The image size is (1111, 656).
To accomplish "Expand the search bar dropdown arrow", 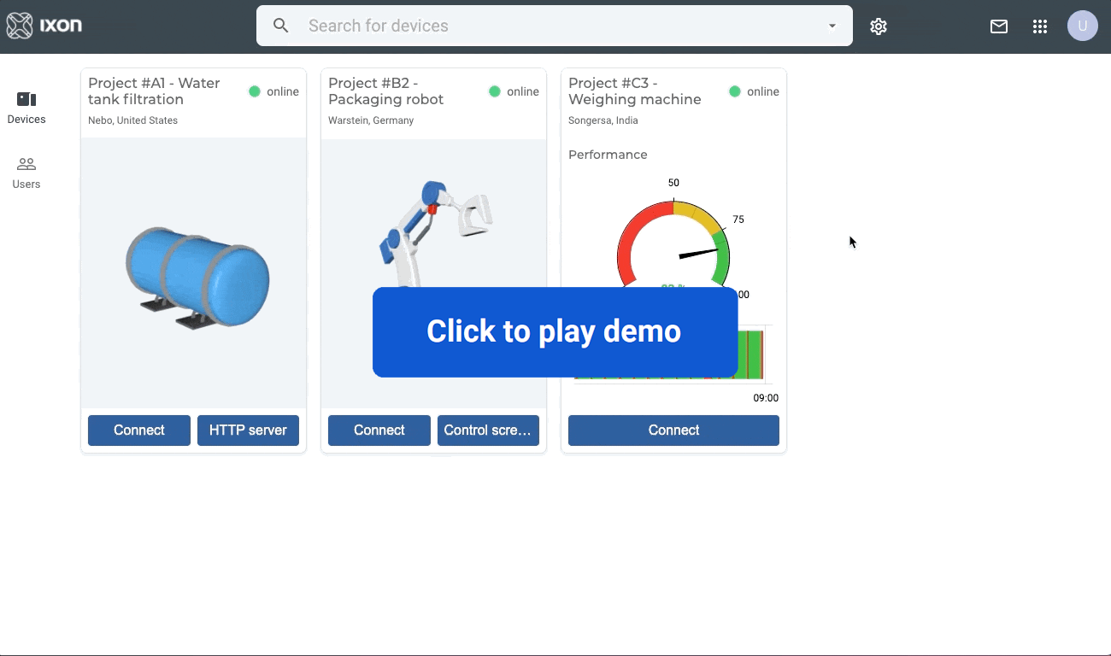I will 832,26.
